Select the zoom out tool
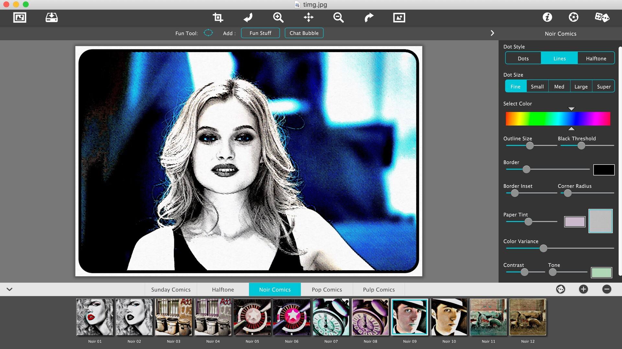This screenshot has height=349, width=622. (x=339, y=17)
